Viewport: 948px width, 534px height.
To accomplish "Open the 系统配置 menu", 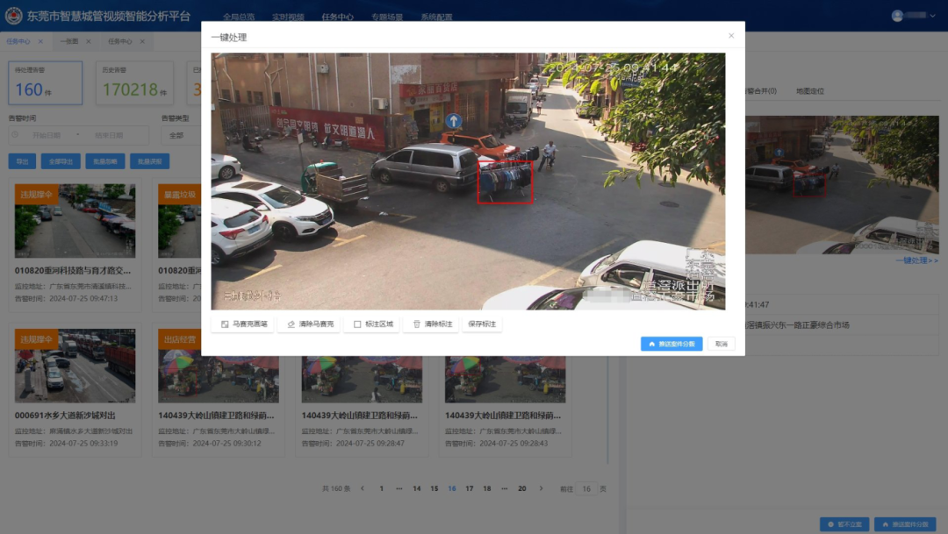I will (436, 17).
